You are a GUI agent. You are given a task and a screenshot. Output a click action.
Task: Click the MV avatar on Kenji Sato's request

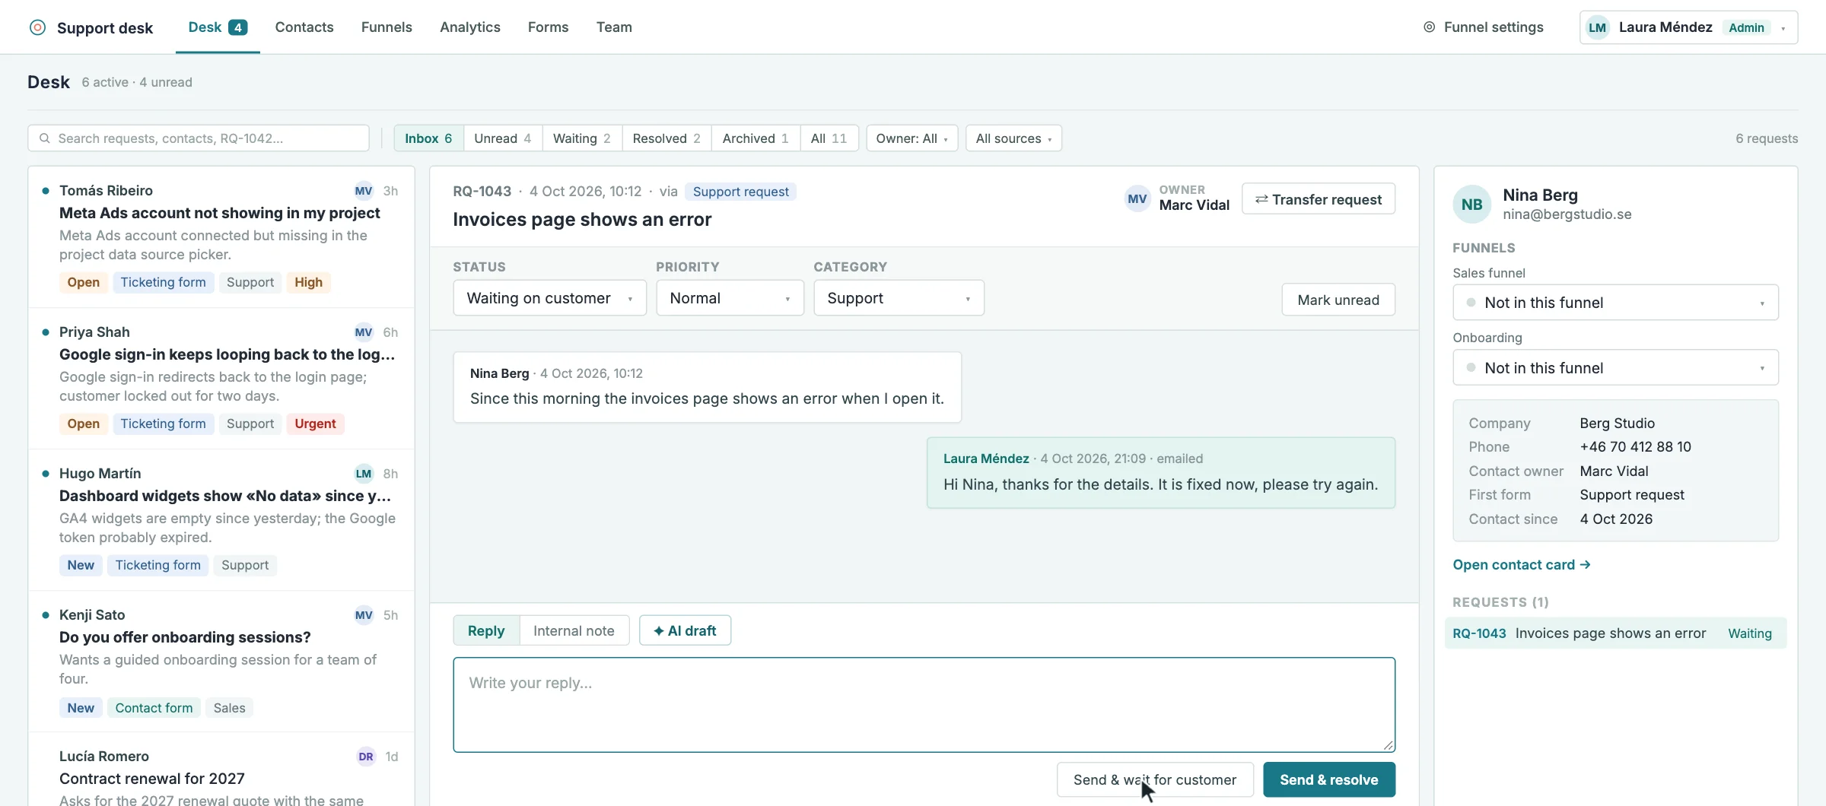[364, 615]
